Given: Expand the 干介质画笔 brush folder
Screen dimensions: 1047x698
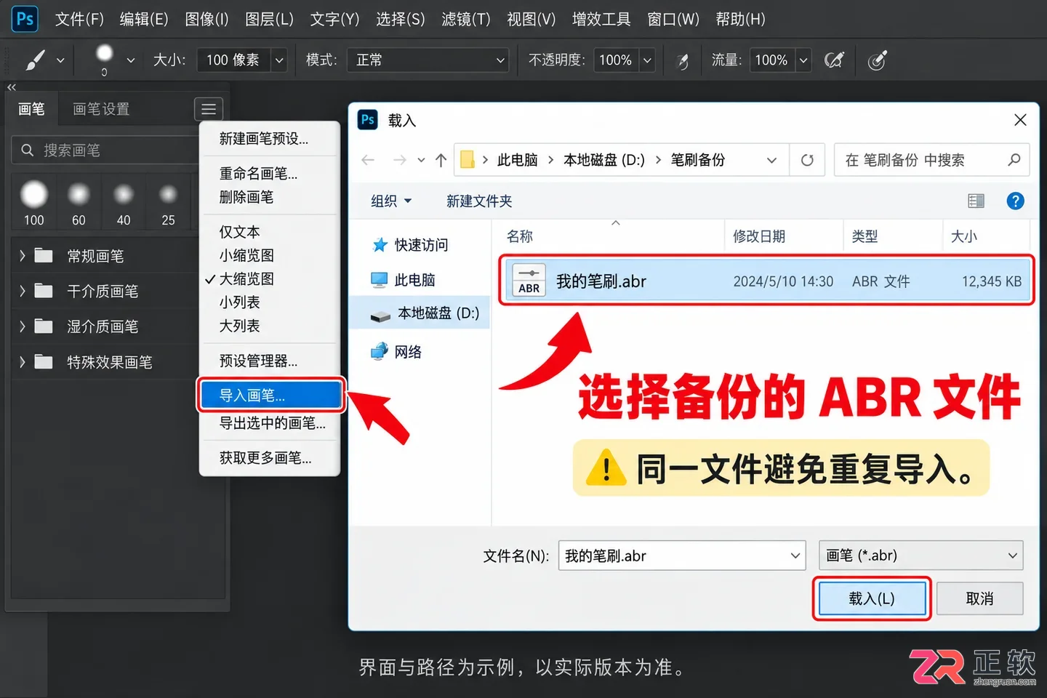Looking at the screenshot, I should point(22,291).
